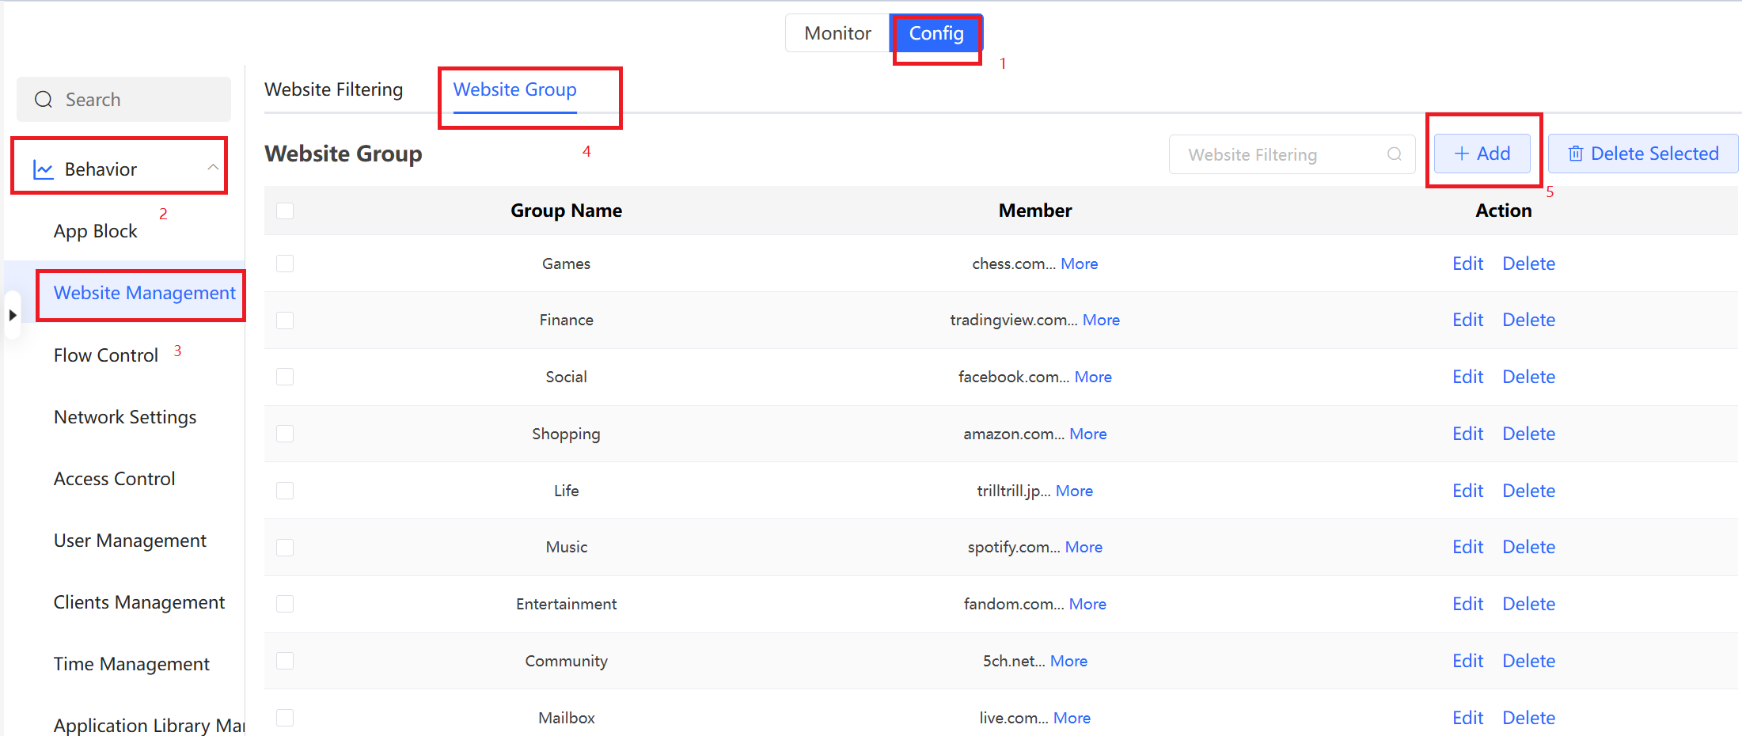Open the Website Filtering tab
This screenshot has width=1742, height=736.
click(333, 89)
